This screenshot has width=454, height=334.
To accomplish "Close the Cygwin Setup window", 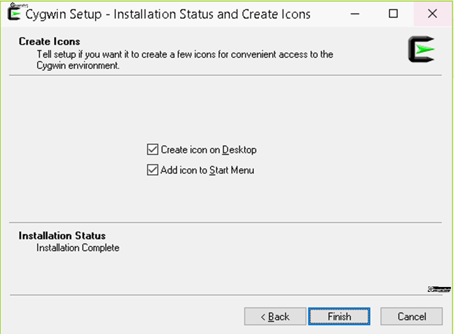I will tap(432, 14).
